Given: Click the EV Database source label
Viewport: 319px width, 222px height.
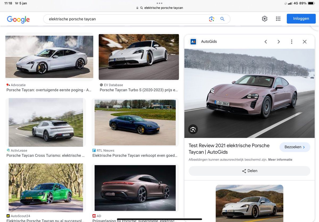Looking at the screenshot, I should (114, 85).
